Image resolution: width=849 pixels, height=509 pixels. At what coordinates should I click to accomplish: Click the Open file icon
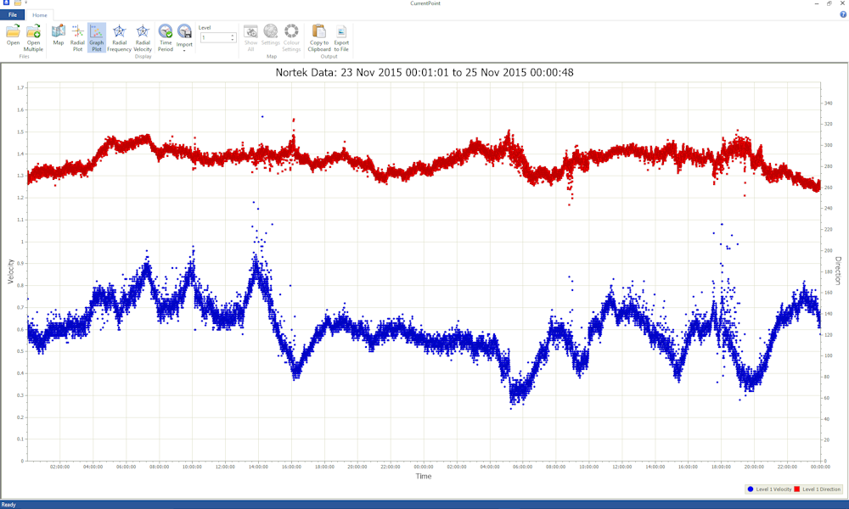pos(14,32)
